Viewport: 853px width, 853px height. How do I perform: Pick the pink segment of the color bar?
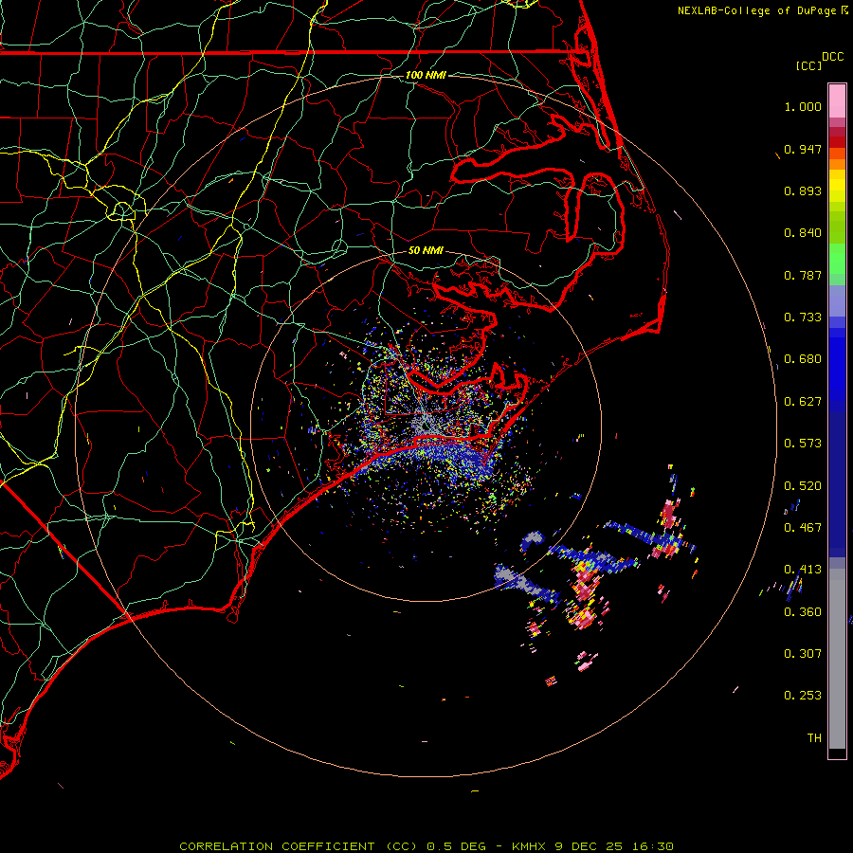pyautogui.click(x=837, y=101)
